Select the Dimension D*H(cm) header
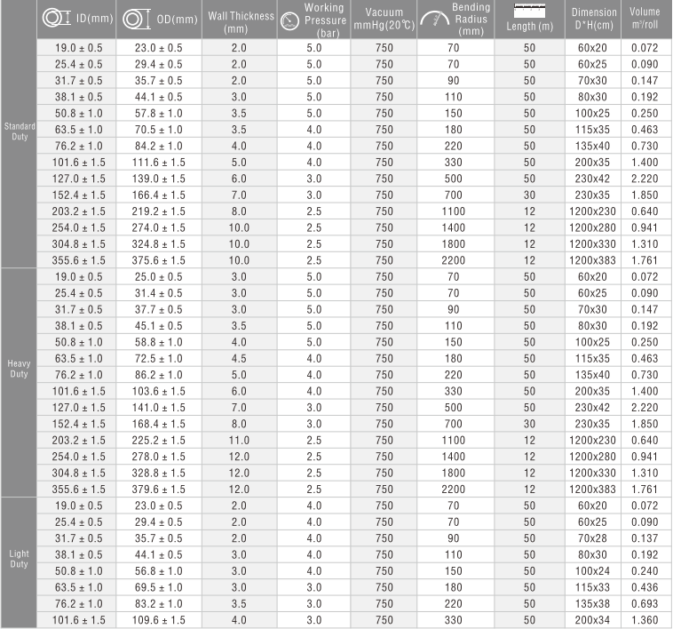 594,19
